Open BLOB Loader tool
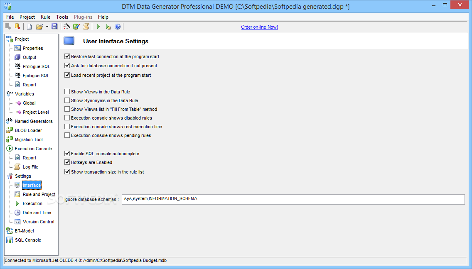472x269 pixels. point(28,130)
